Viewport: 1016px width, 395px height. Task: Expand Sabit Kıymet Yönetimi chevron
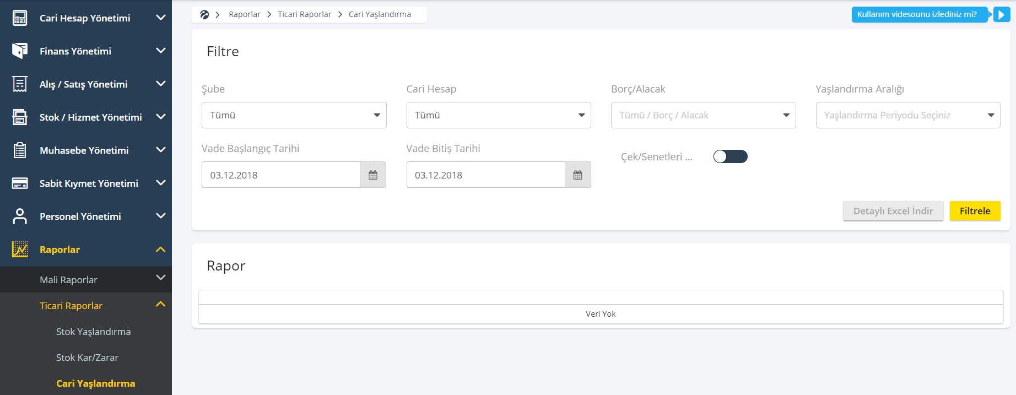click(x=161, y=183)
